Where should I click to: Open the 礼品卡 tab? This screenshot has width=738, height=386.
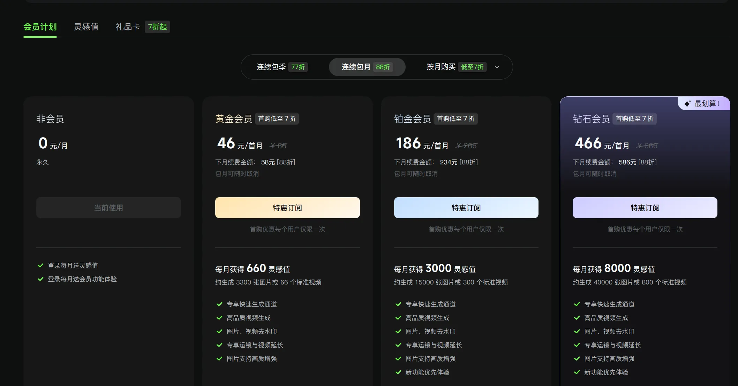coord(128,27)
